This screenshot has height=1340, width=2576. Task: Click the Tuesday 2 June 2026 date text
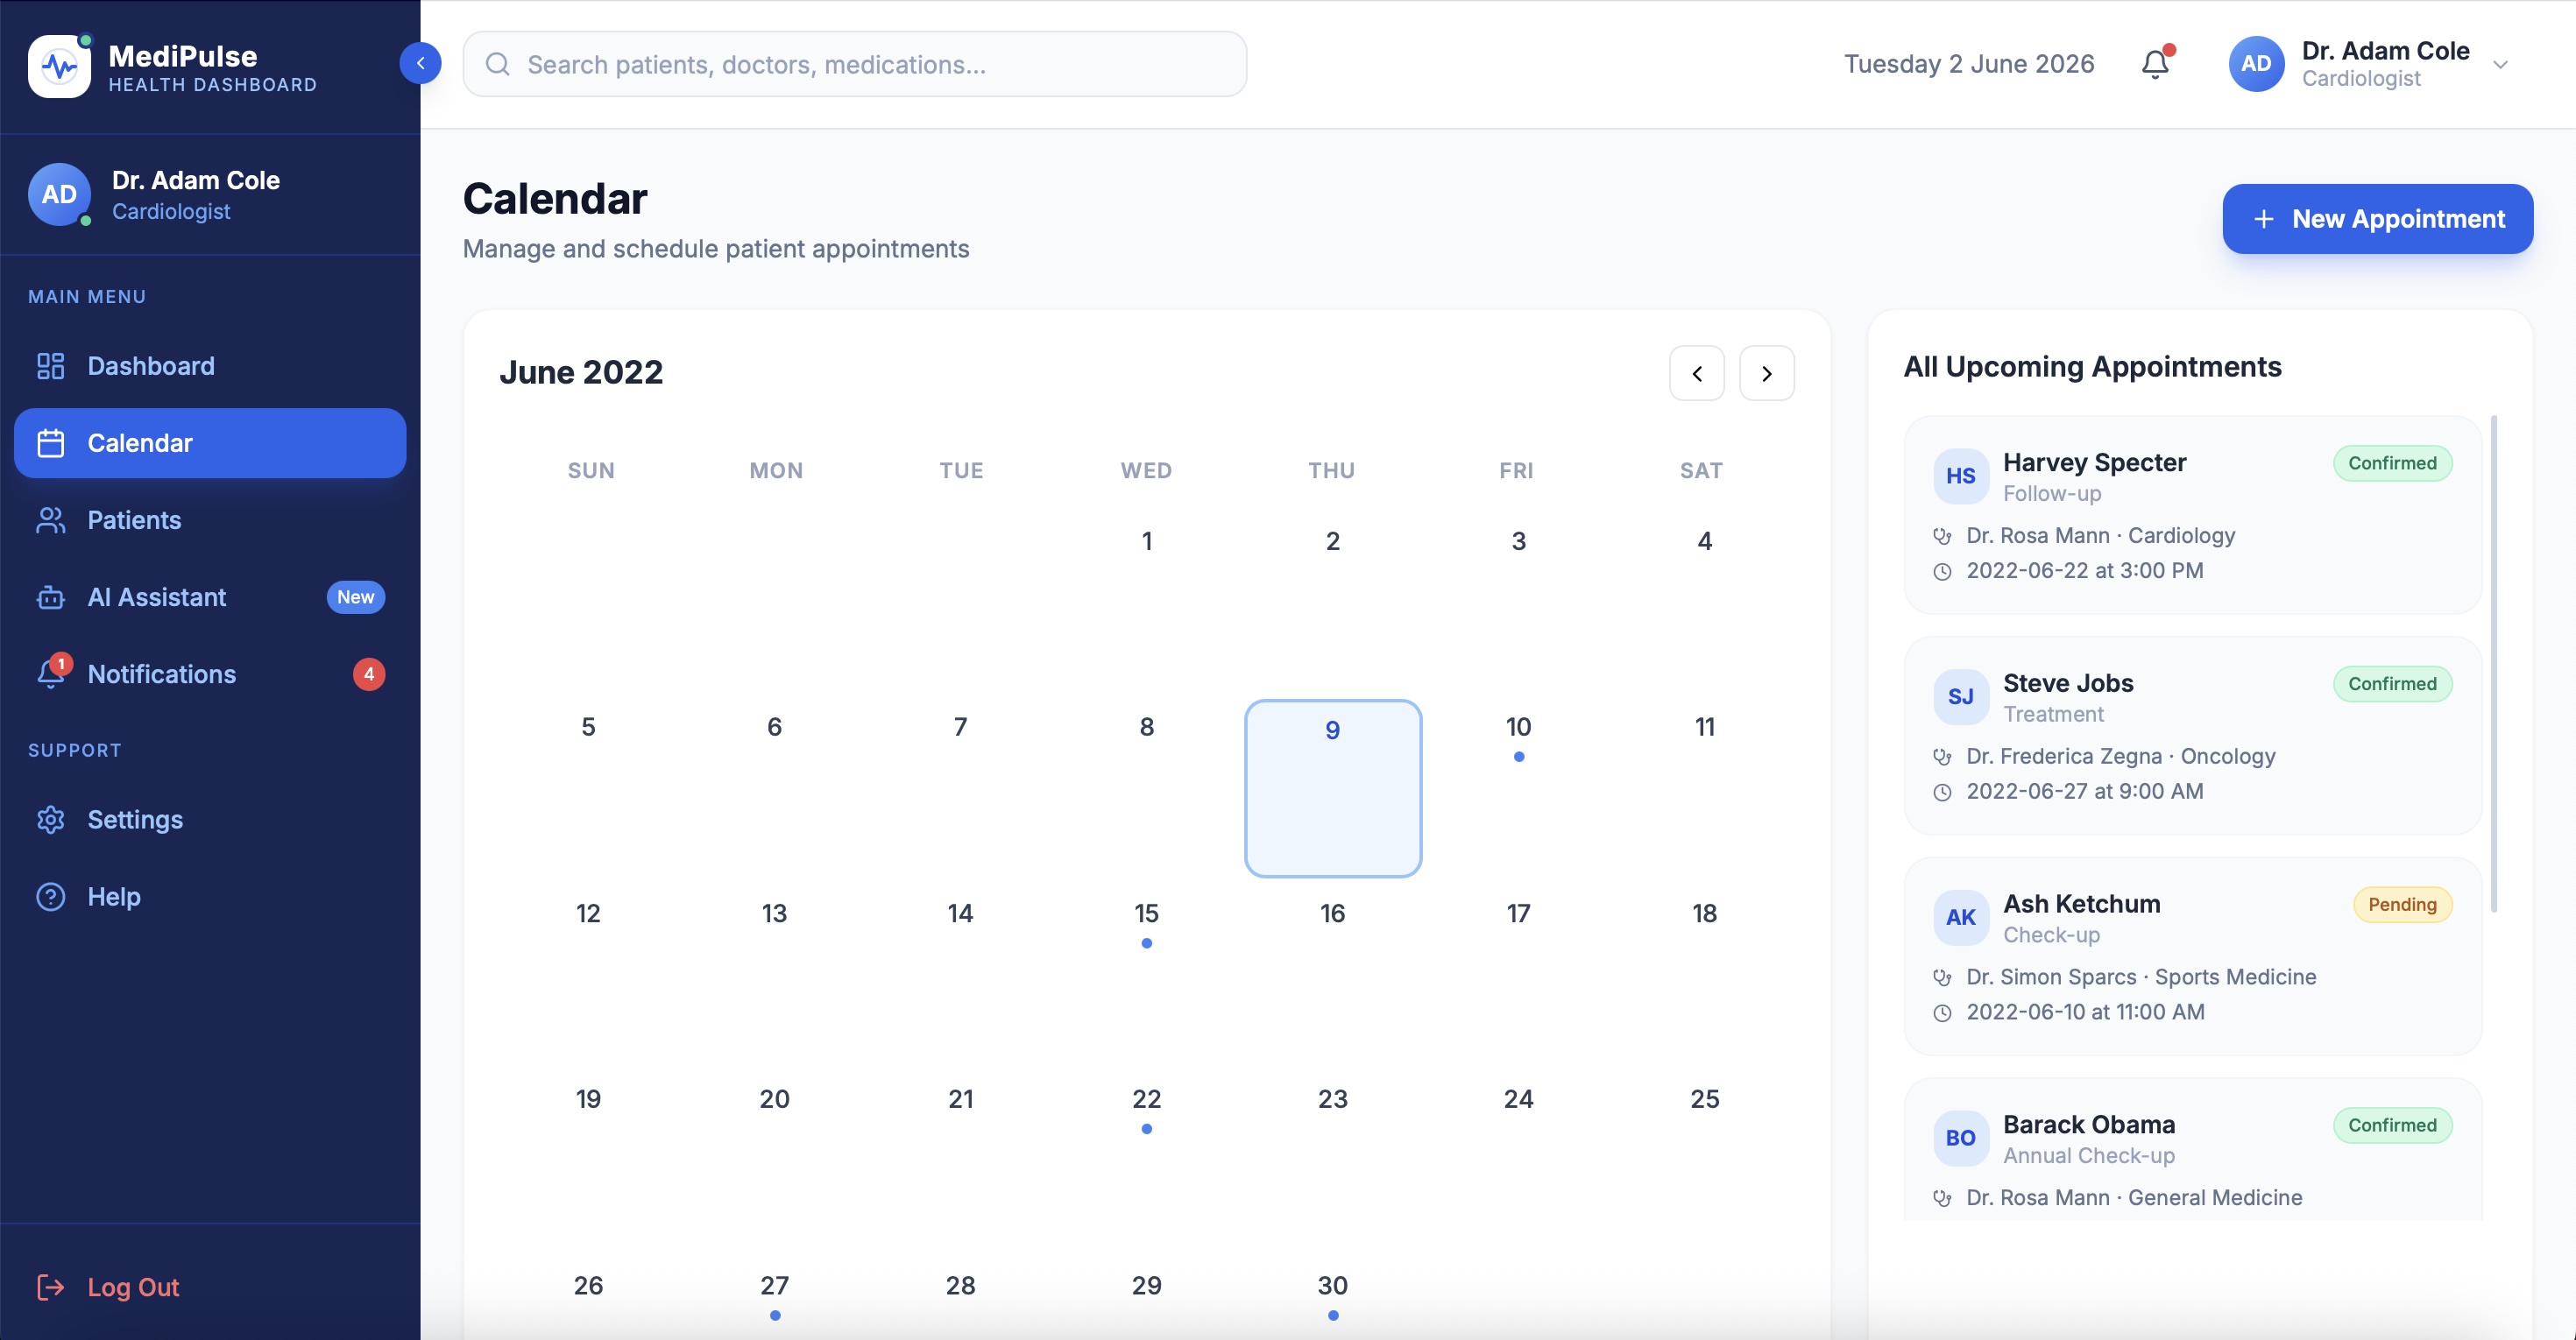point(1968,64)
